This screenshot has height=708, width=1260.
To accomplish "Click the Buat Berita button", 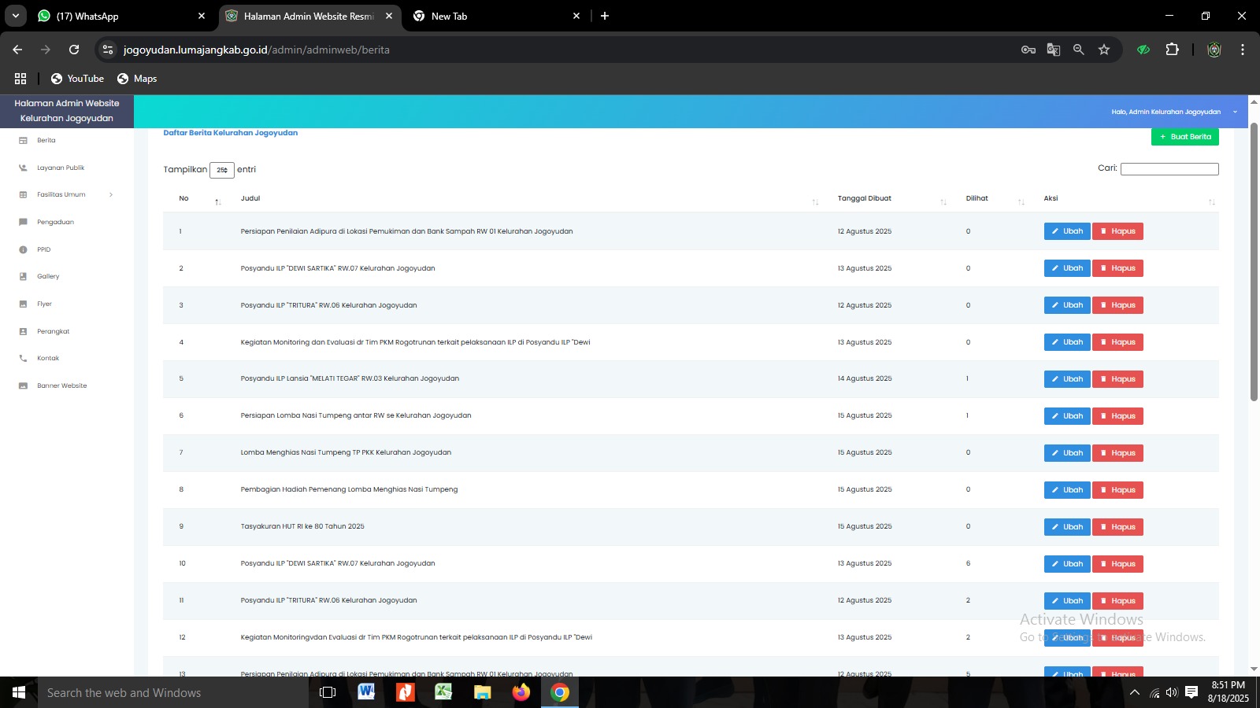I will [1184, 137].
